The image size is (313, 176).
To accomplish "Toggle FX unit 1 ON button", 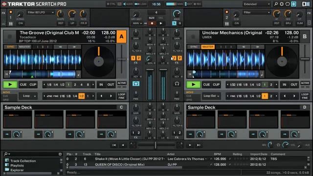I will [x=21, y=23].
